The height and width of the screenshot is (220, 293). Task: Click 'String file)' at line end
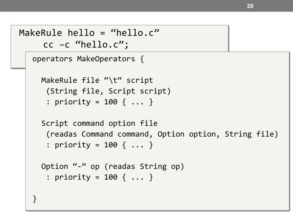(x=251, y=134)
